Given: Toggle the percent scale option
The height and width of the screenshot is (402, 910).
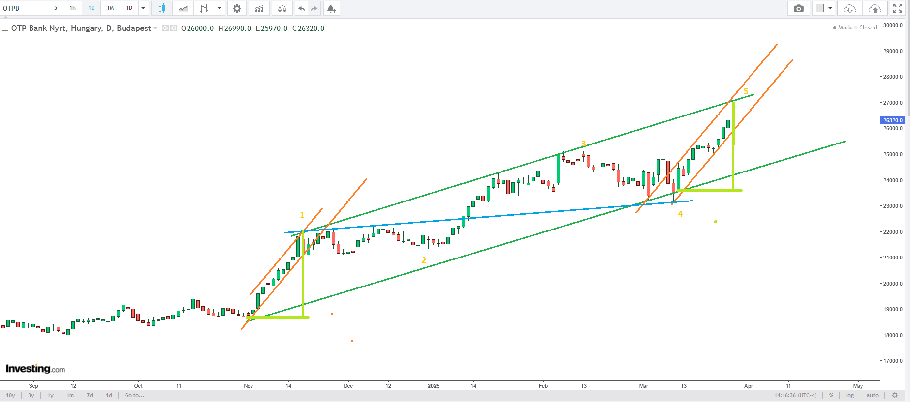Looking at the screenshot, I should point(831,395).
